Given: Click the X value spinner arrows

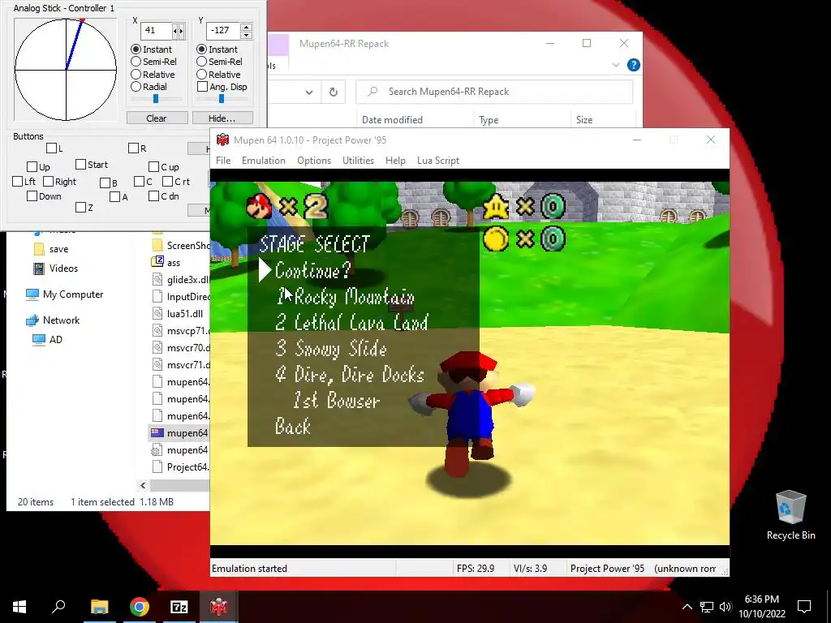Looking at the screenshot, I should pos(179,32).
